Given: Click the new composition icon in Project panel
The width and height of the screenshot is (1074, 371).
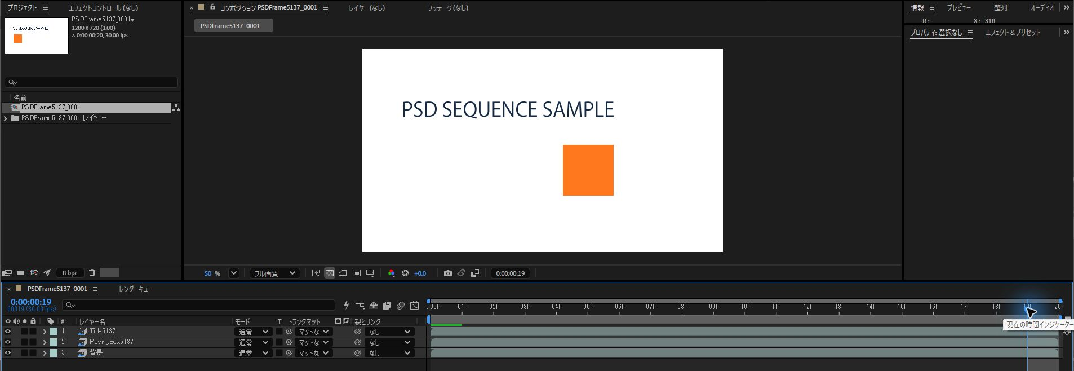Looking at the screenshot, I should point(34,273).
